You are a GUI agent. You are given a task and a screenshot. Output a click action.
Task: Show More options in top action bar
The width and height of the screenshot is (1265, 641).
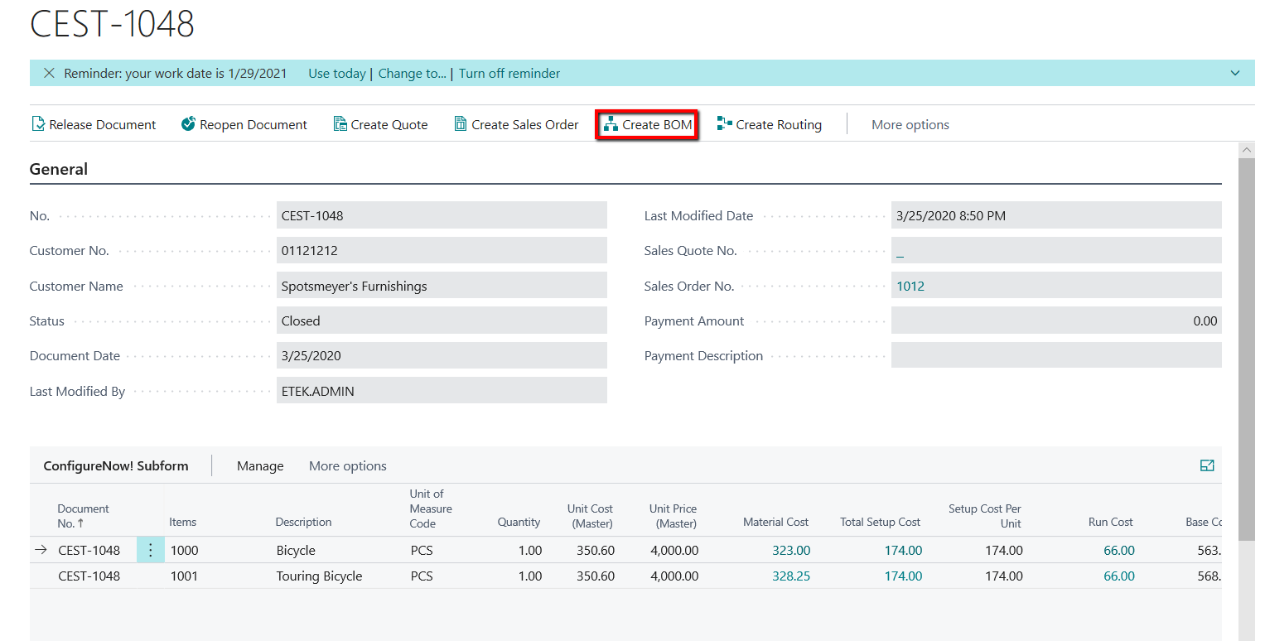coord(910,124)
